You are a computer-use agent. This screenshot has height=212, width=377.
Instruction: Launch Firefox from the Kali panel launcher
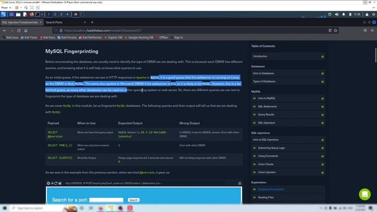31,14
